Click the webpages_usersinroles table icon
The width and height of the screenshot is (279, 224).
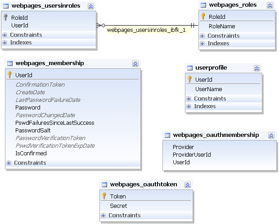(x=6, y=6)
